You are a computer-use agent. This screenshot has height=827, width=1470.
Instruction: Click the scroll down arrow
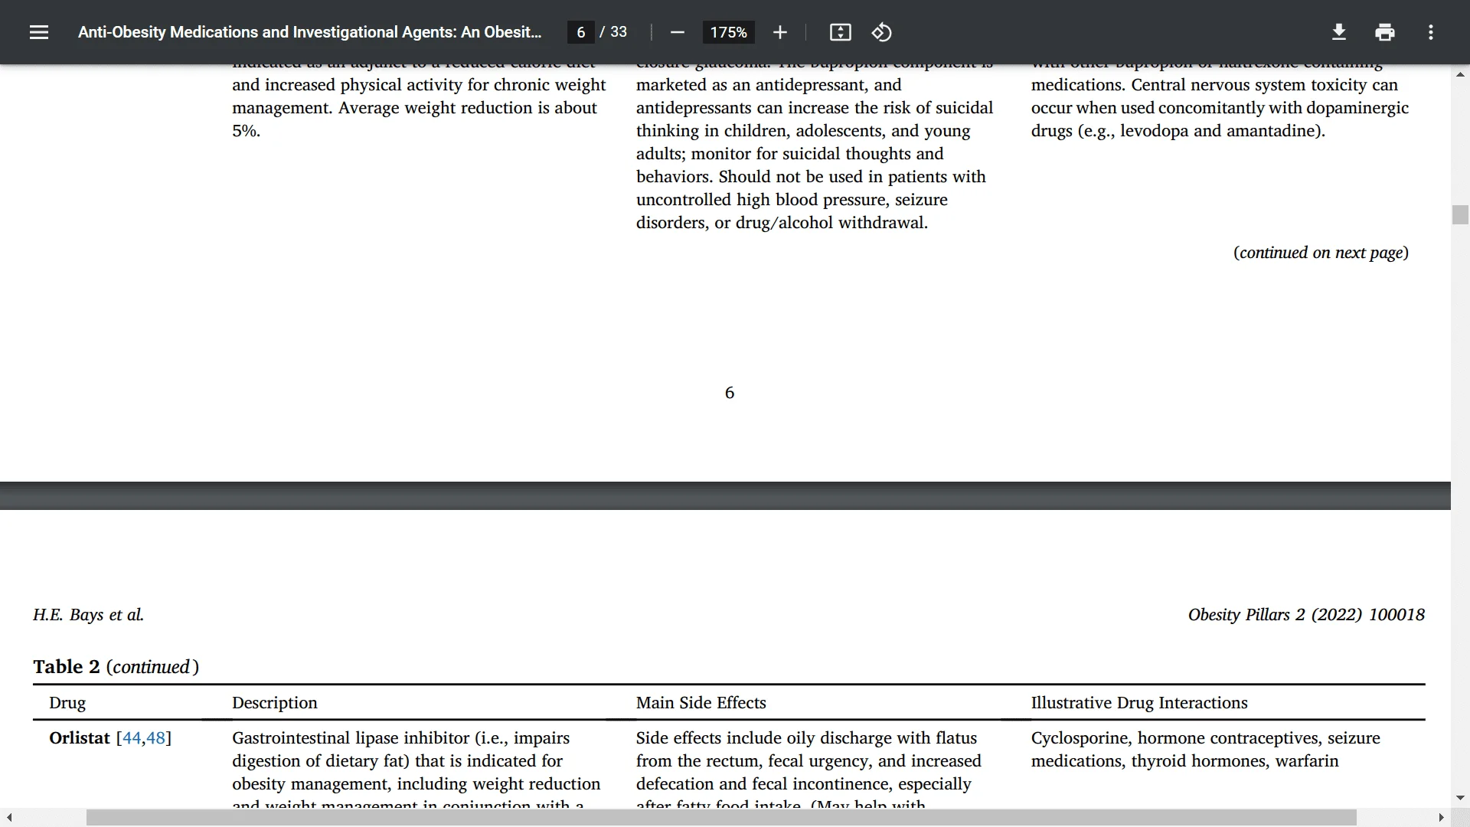tap(1460, 798)
